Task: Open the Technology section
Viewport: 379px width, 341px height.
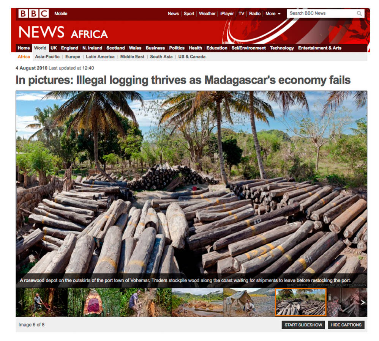Action: [282, 48]
